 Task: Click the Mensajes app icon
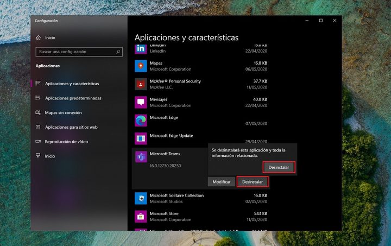tap(141, 102)
